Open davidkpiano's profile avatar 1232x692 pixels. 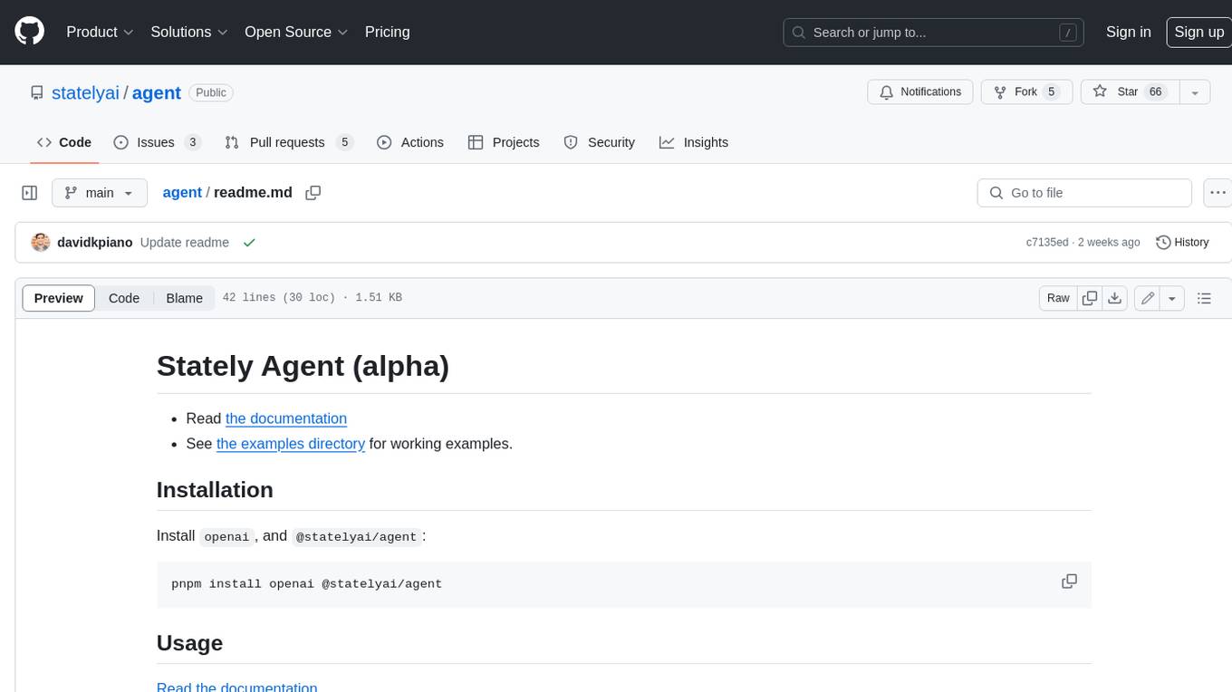coord(41,243)
